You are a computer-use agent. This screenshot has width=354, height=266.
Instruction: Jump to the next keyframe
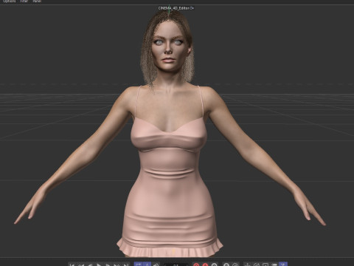click(x=117, y=265)
